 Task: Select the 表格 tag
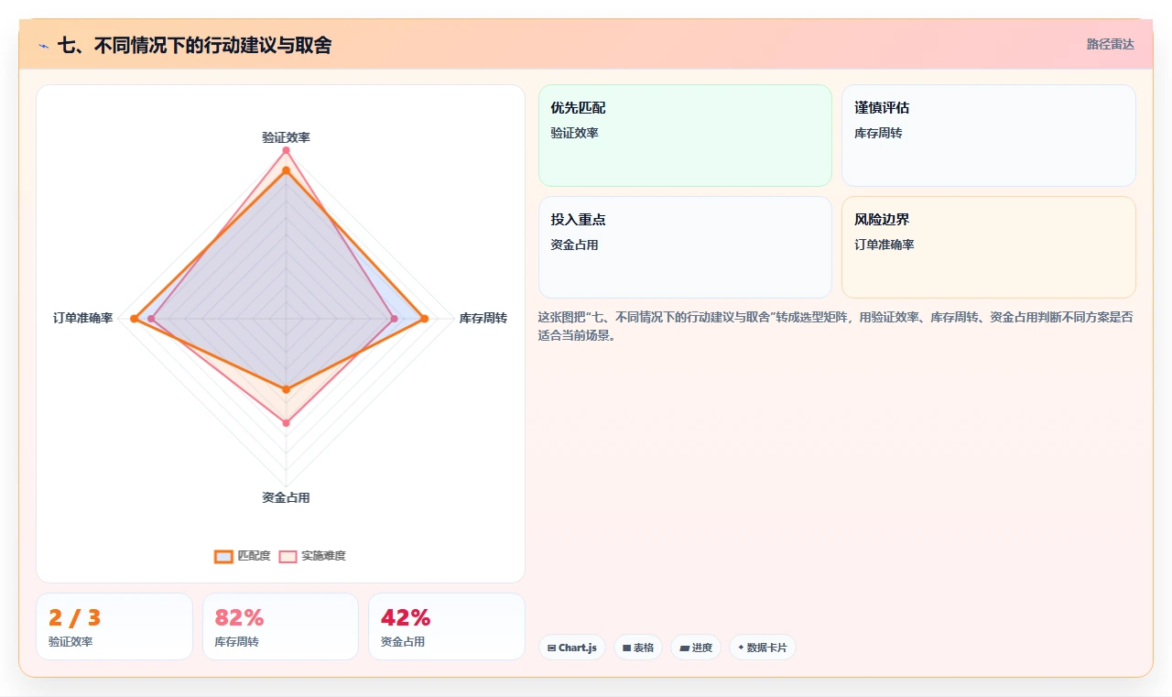coord(638,648)
